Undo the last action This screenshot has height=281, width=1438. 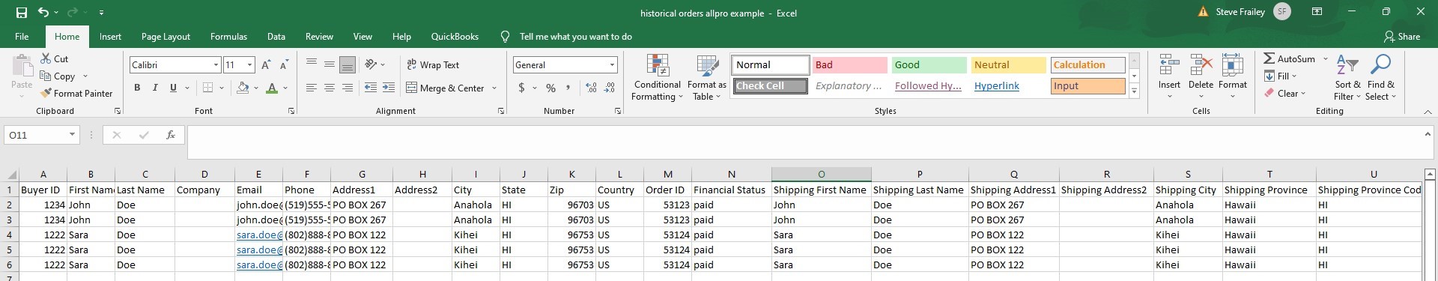[x=43, y=13]
